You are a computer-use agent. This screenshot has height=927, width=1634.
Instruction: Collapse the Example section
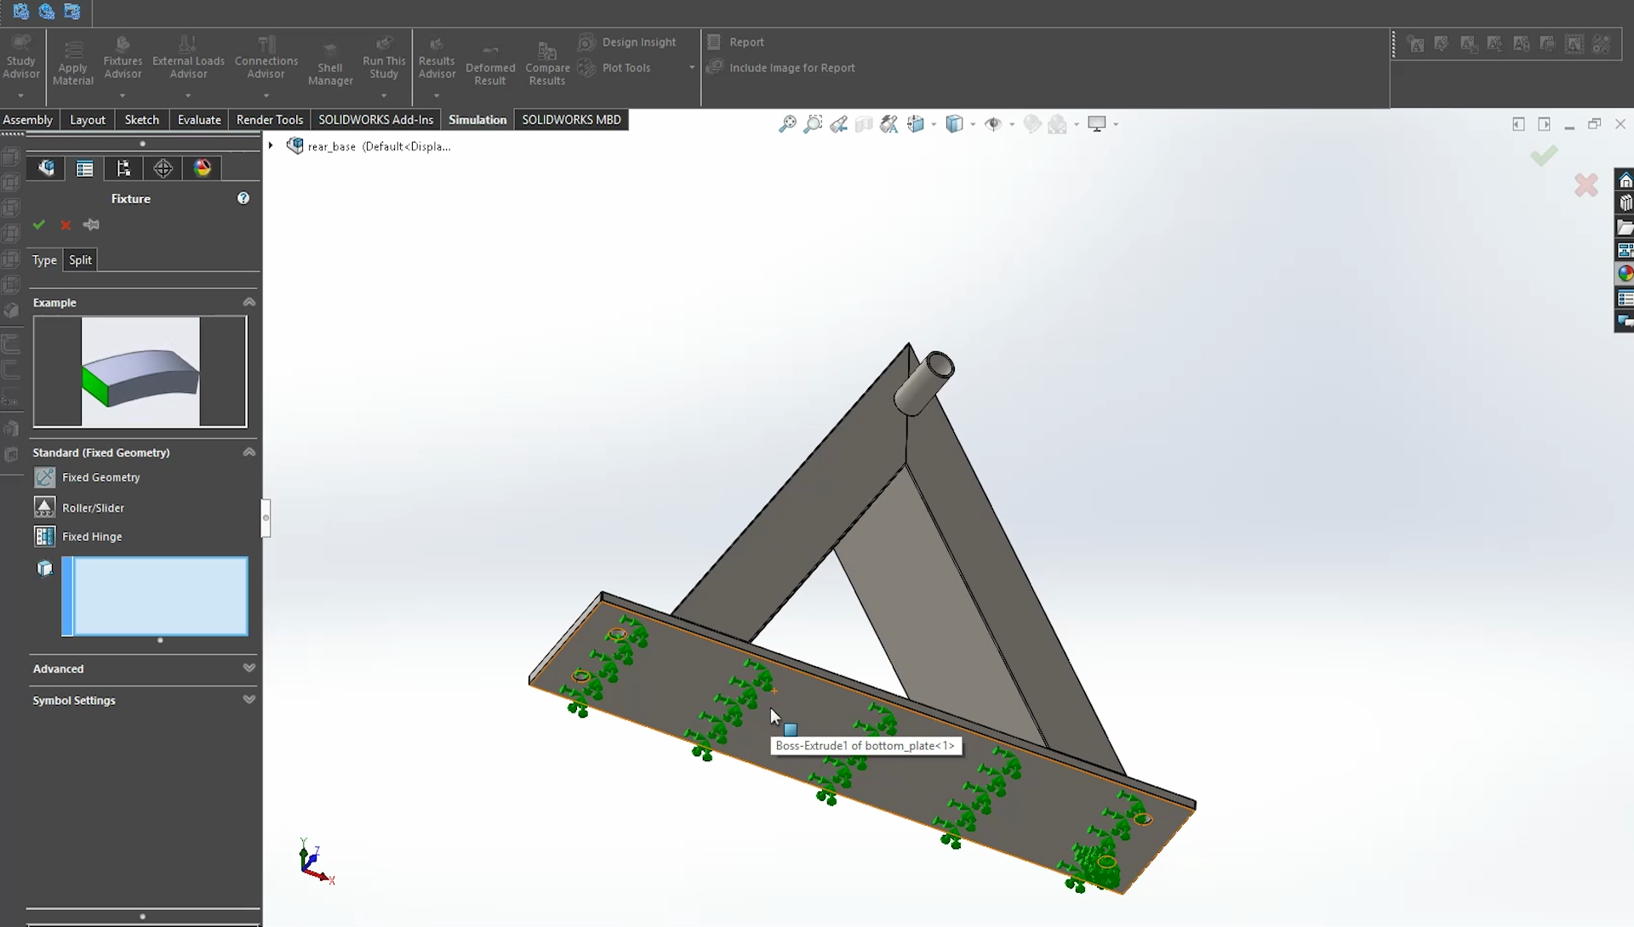tap(249, 302)
